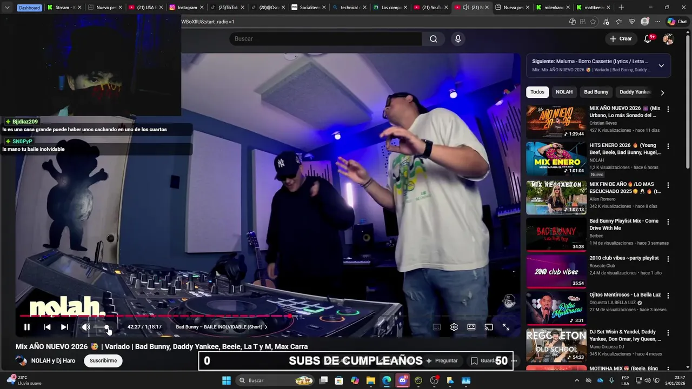
Task: Open options for MIX FIN DE AÑO video
Action: pyautogui.click(x=668, y=185)
